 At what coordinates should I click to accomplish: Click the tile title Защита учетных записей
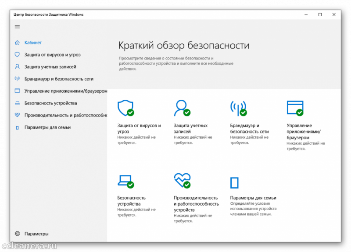tap(191, 128)
